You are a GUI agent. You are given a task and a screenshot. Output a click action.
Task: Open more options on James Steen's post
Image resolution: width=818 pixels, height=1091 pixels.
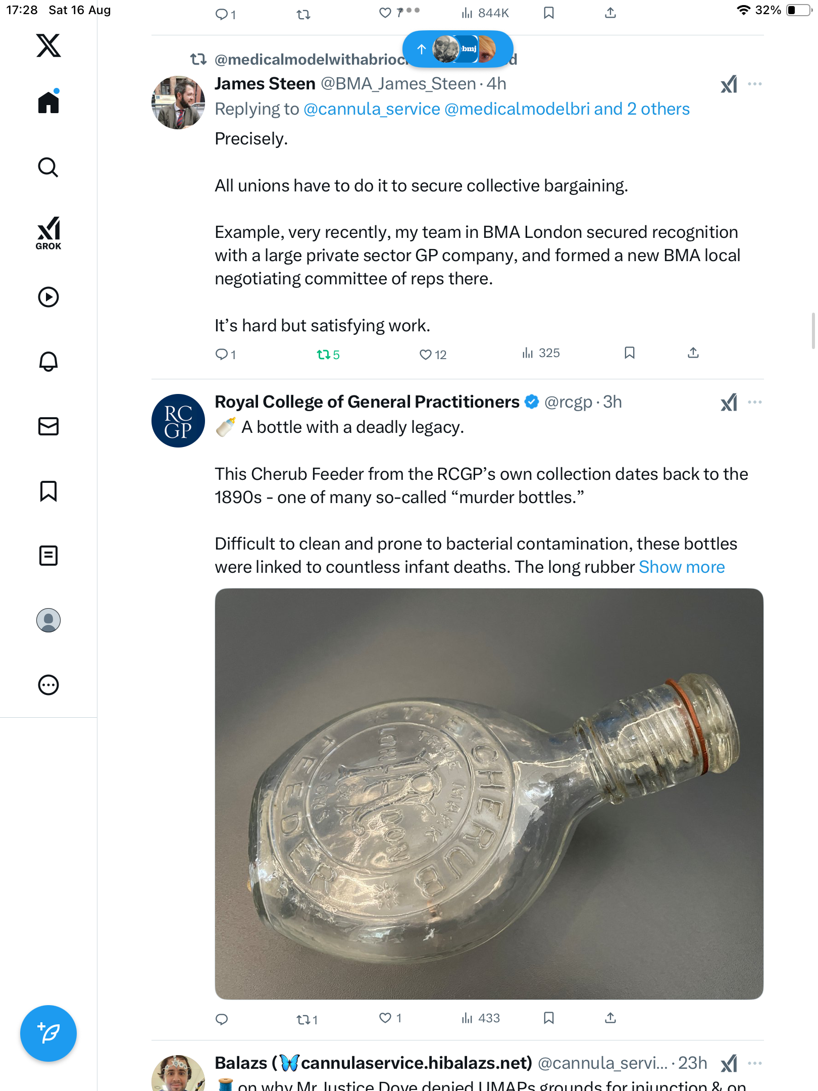point(755,84)
